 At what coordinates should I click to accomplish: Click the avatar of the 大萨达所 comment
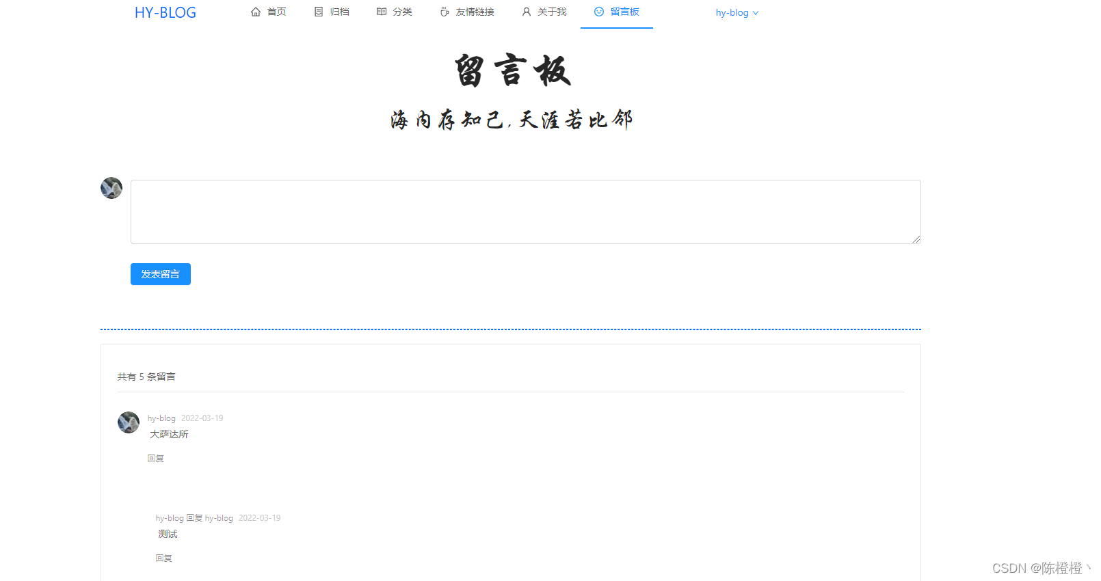[129, 422]
